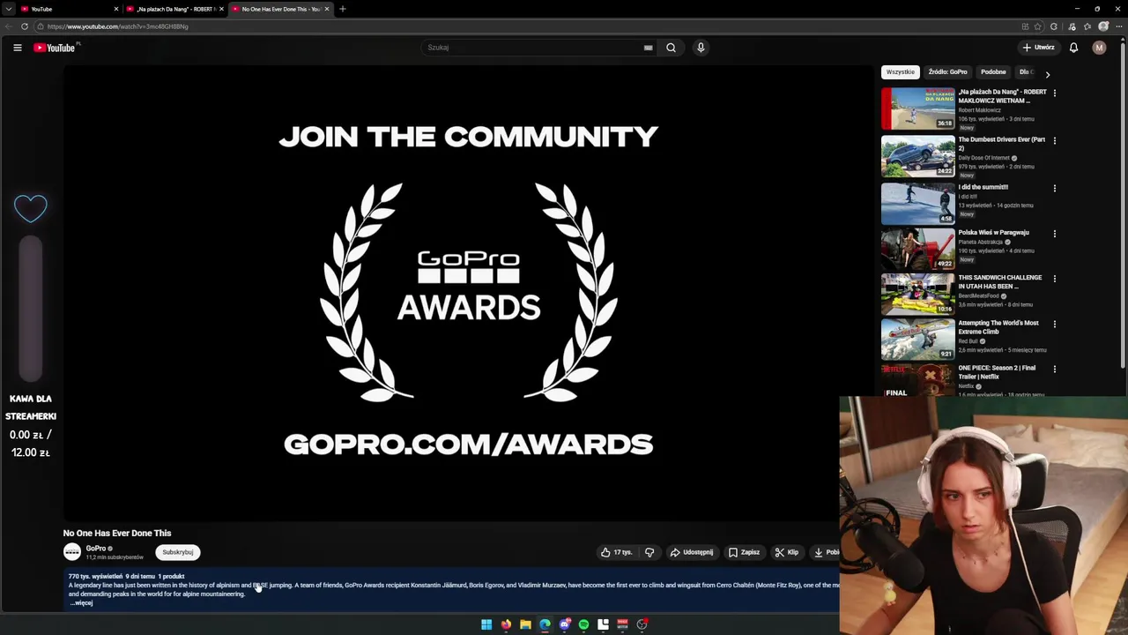Click the Utwórz create button
Image resolution: width=1128 pixels, height=635 pixels.
[1038, 48]
